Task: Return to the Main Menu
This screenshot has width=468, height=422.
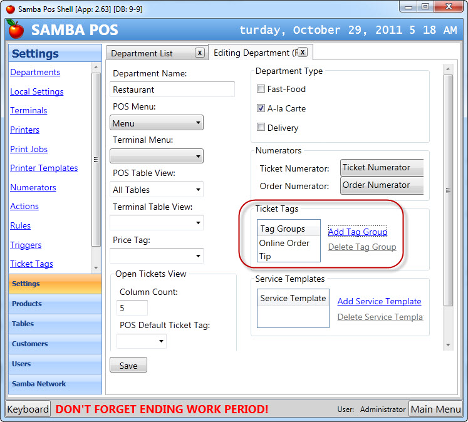Action: 435,409
